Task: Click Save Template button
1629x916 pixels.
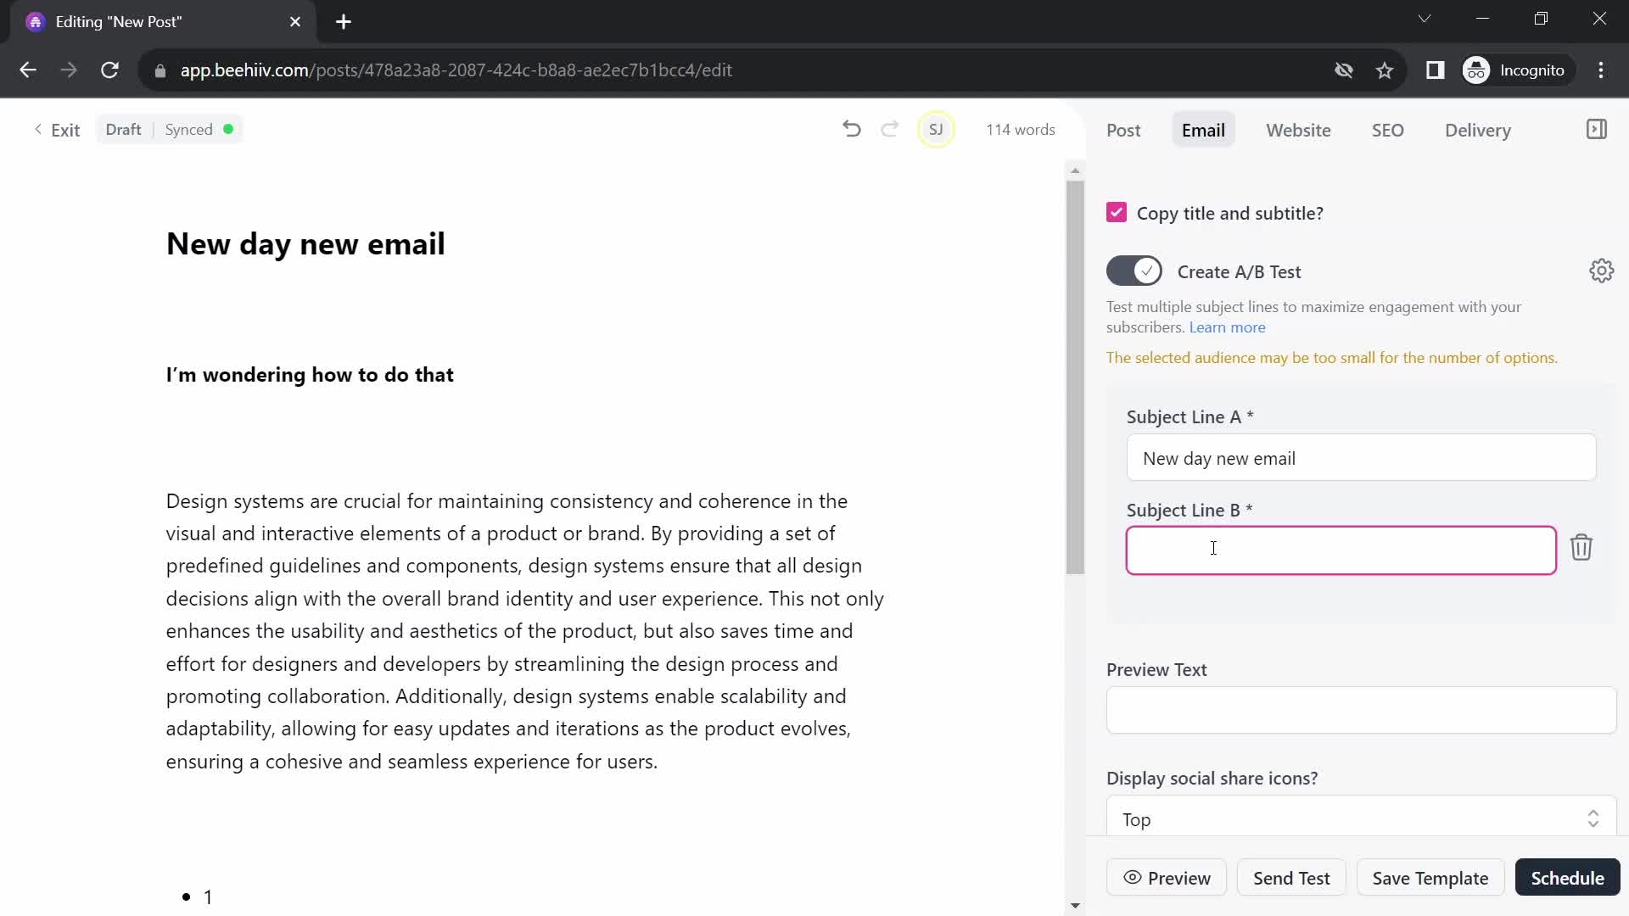Action: 1431,878
